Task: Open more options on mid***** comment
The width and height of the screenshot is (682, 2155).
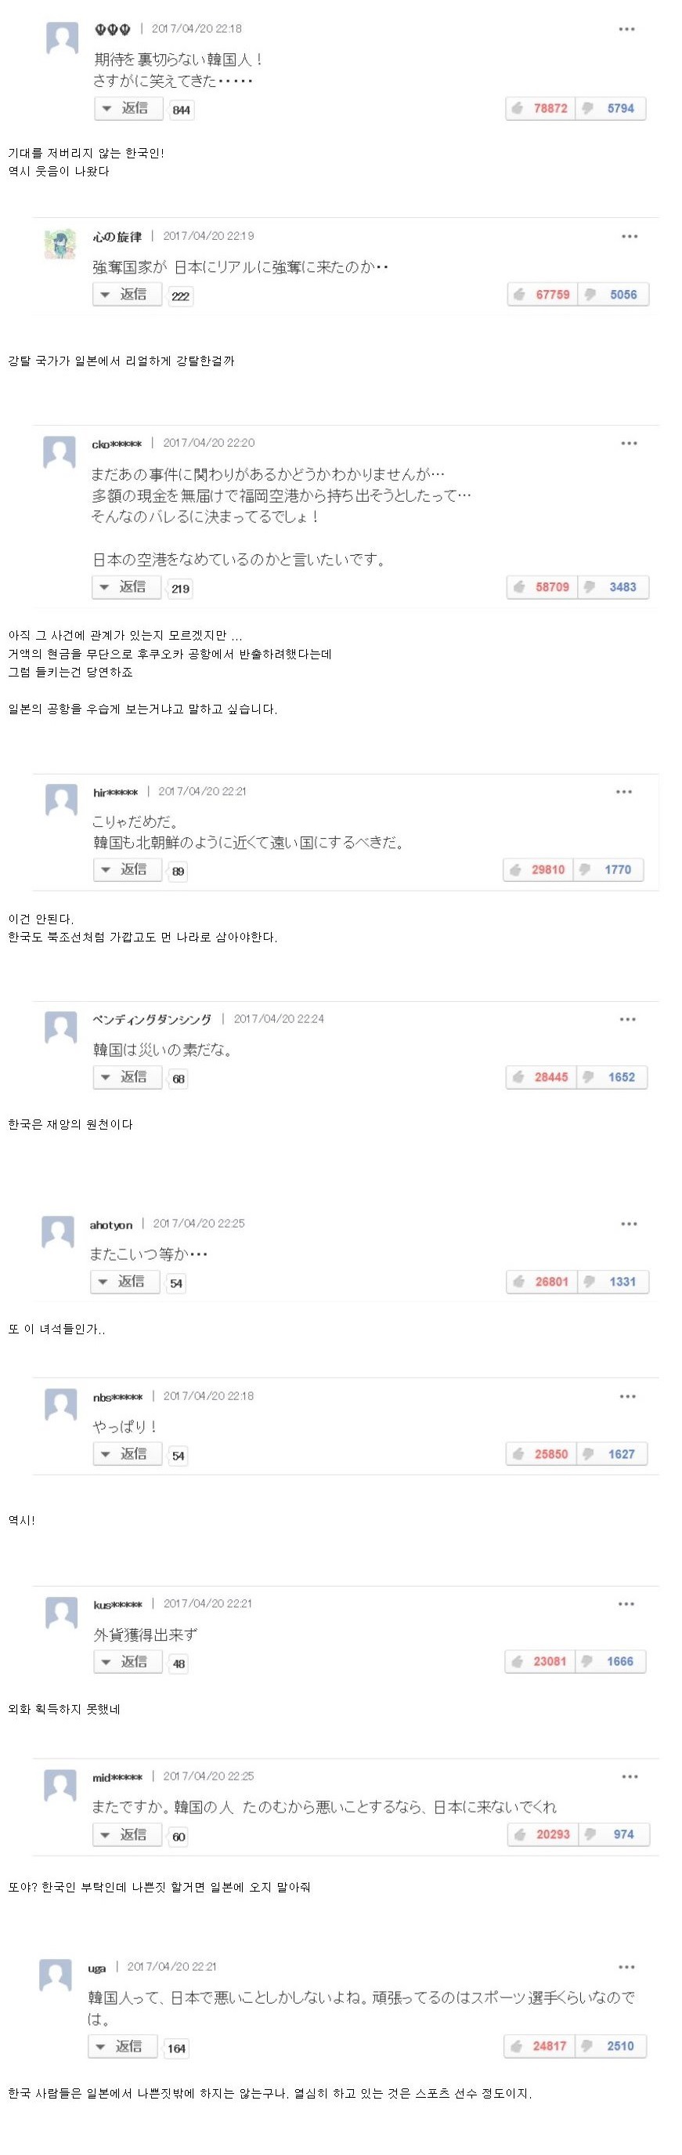Action: (630, 1777)
